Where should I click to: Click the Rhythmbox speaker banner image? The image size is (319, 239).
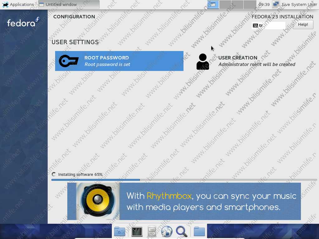98,201
